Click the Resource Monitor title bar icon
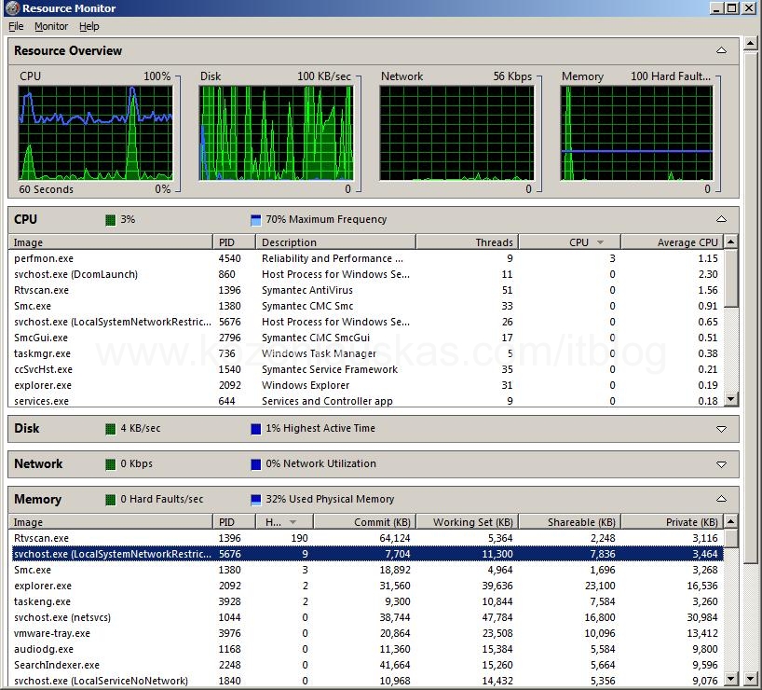The image size is (762, 690). click(x=12, y=8)
